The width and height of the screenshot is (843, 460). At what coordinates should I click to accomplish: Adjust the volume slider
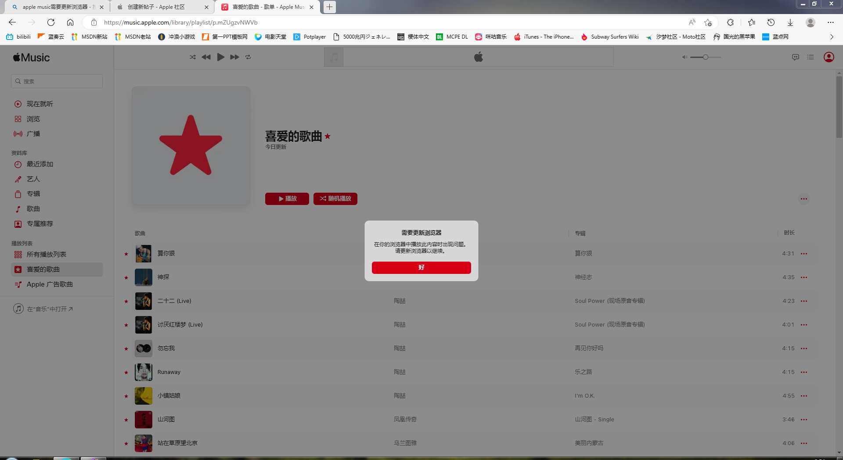click(x=706, y=57)
